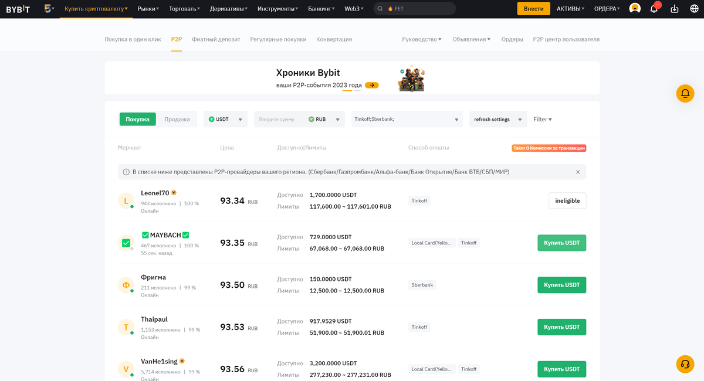
Task: Open user profile avatar
Action: (x=635, y=9)
